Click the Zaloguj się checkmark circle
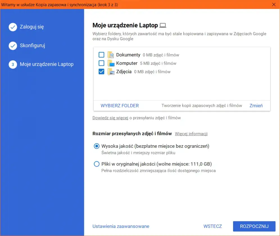The image size is (280, 236). coord(13,27)
